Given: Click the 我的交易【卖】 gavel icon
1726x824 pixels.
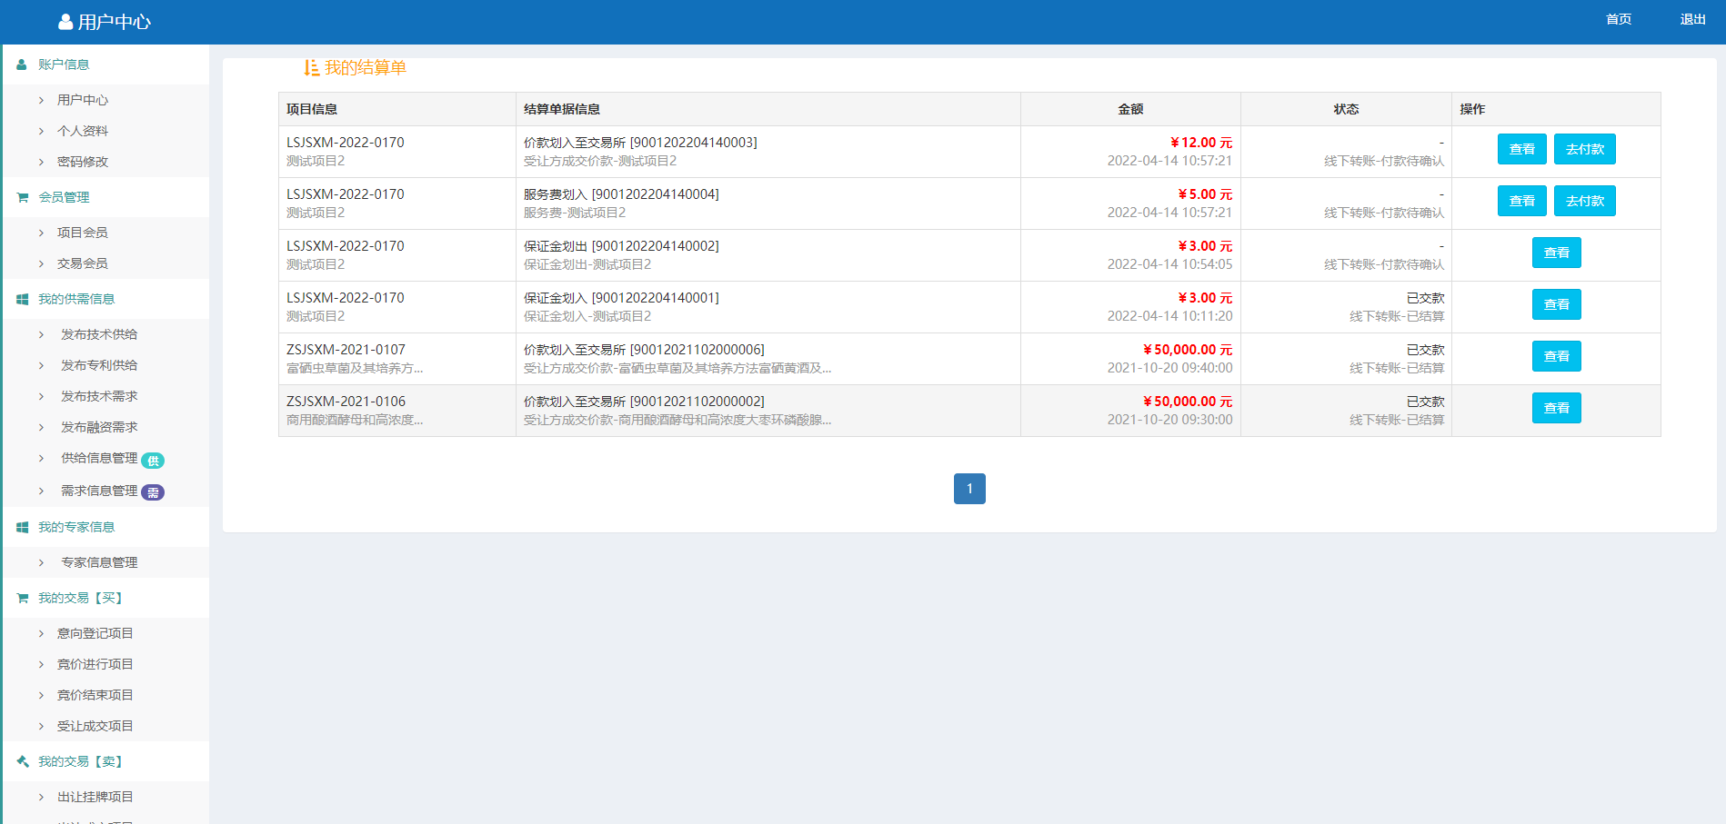Looking at the screenshot, I should (22, 761).
